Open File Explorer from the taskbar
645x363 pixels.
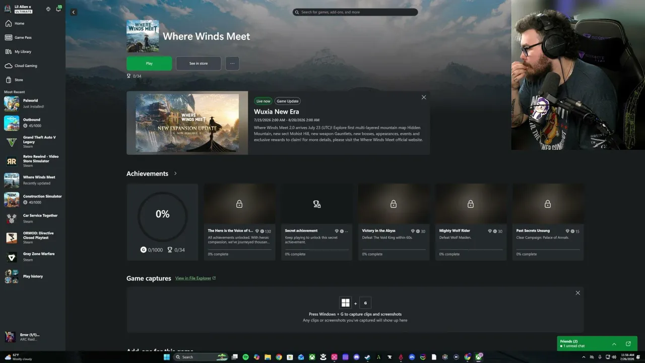pos(268,357)
